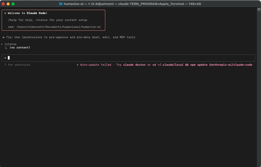
Task: Click the "claude doctor" command text
Action: point(134,65)
